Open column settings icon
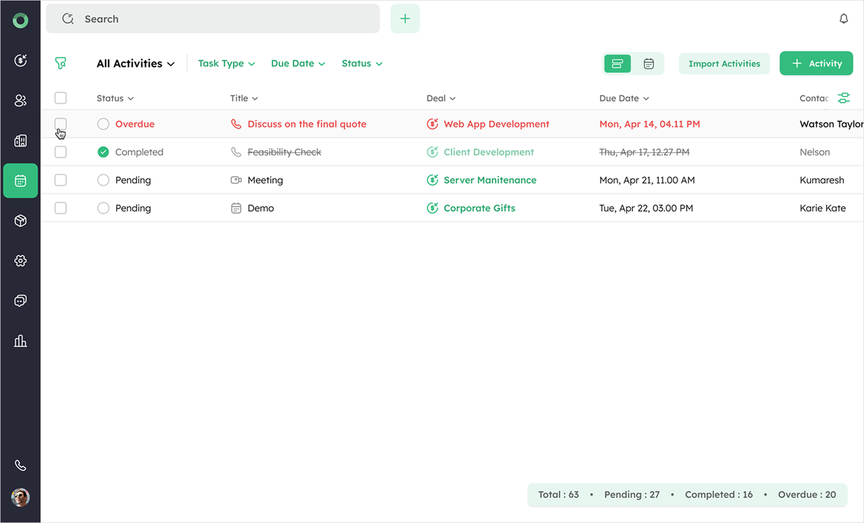The image size is (864, 523). (843, 98)
